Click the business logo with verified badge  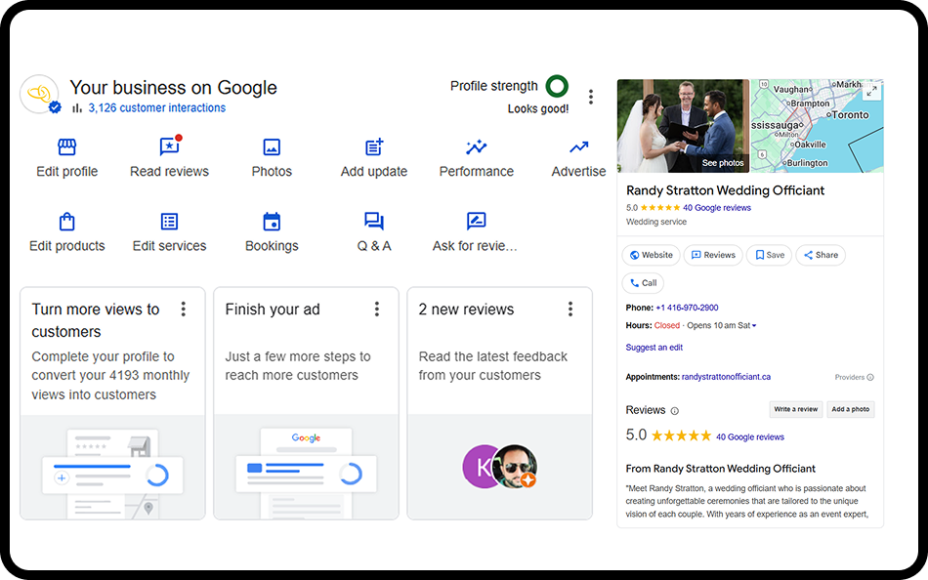point(40,94)
